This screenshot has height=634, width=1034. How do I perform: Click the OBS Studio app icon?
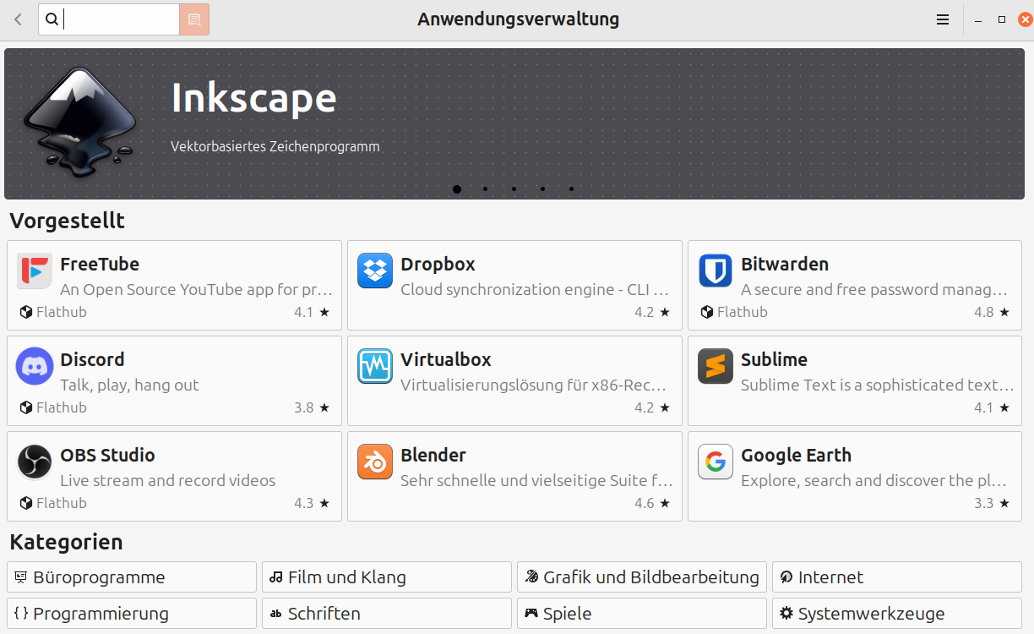coord(35,462)
